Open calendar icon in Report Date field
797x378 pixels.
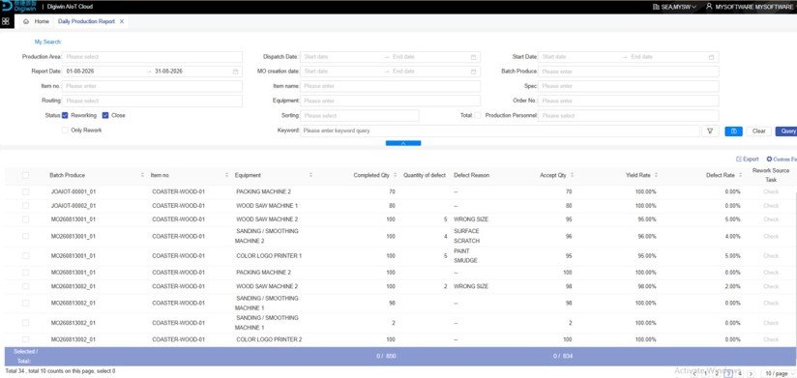coord(235,72)
